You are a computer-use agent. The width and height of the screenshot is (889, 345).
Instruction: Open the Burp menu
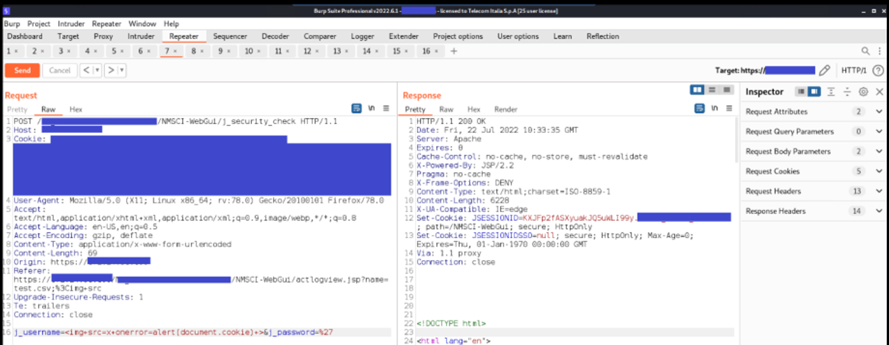(x=12, y=24)
